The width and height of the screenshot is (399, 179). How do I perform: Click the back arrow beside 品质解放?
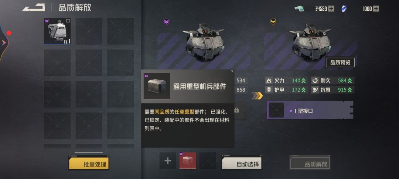[34, 8]
